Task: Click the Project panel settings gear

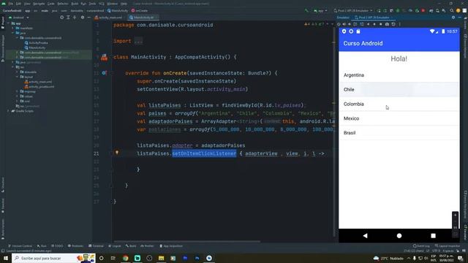Action: click(83, 18)
